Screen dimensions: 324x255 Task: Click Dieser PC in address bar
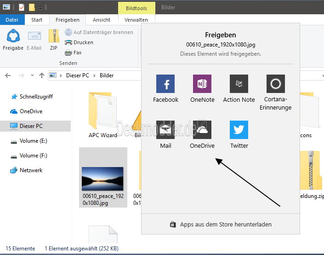(x=78, y=75)
